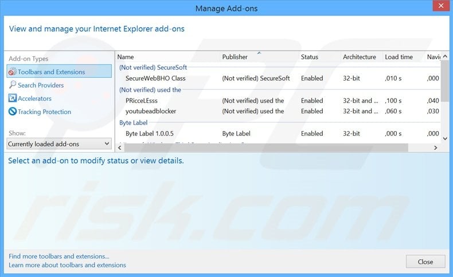Open Learn more about toolbars and extensions
Viewport: 453px width, 277px height.
(x=68, y=265)
